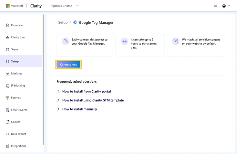Click the Setup braces icon

[8, 61]
